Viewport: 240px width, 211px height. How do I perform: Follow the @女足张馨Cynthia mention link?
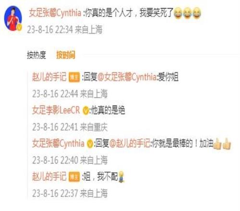(x=127, y=77)
